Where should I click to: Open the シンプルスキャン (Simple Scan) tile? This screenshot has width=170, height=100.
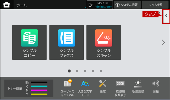coord(103,43)
